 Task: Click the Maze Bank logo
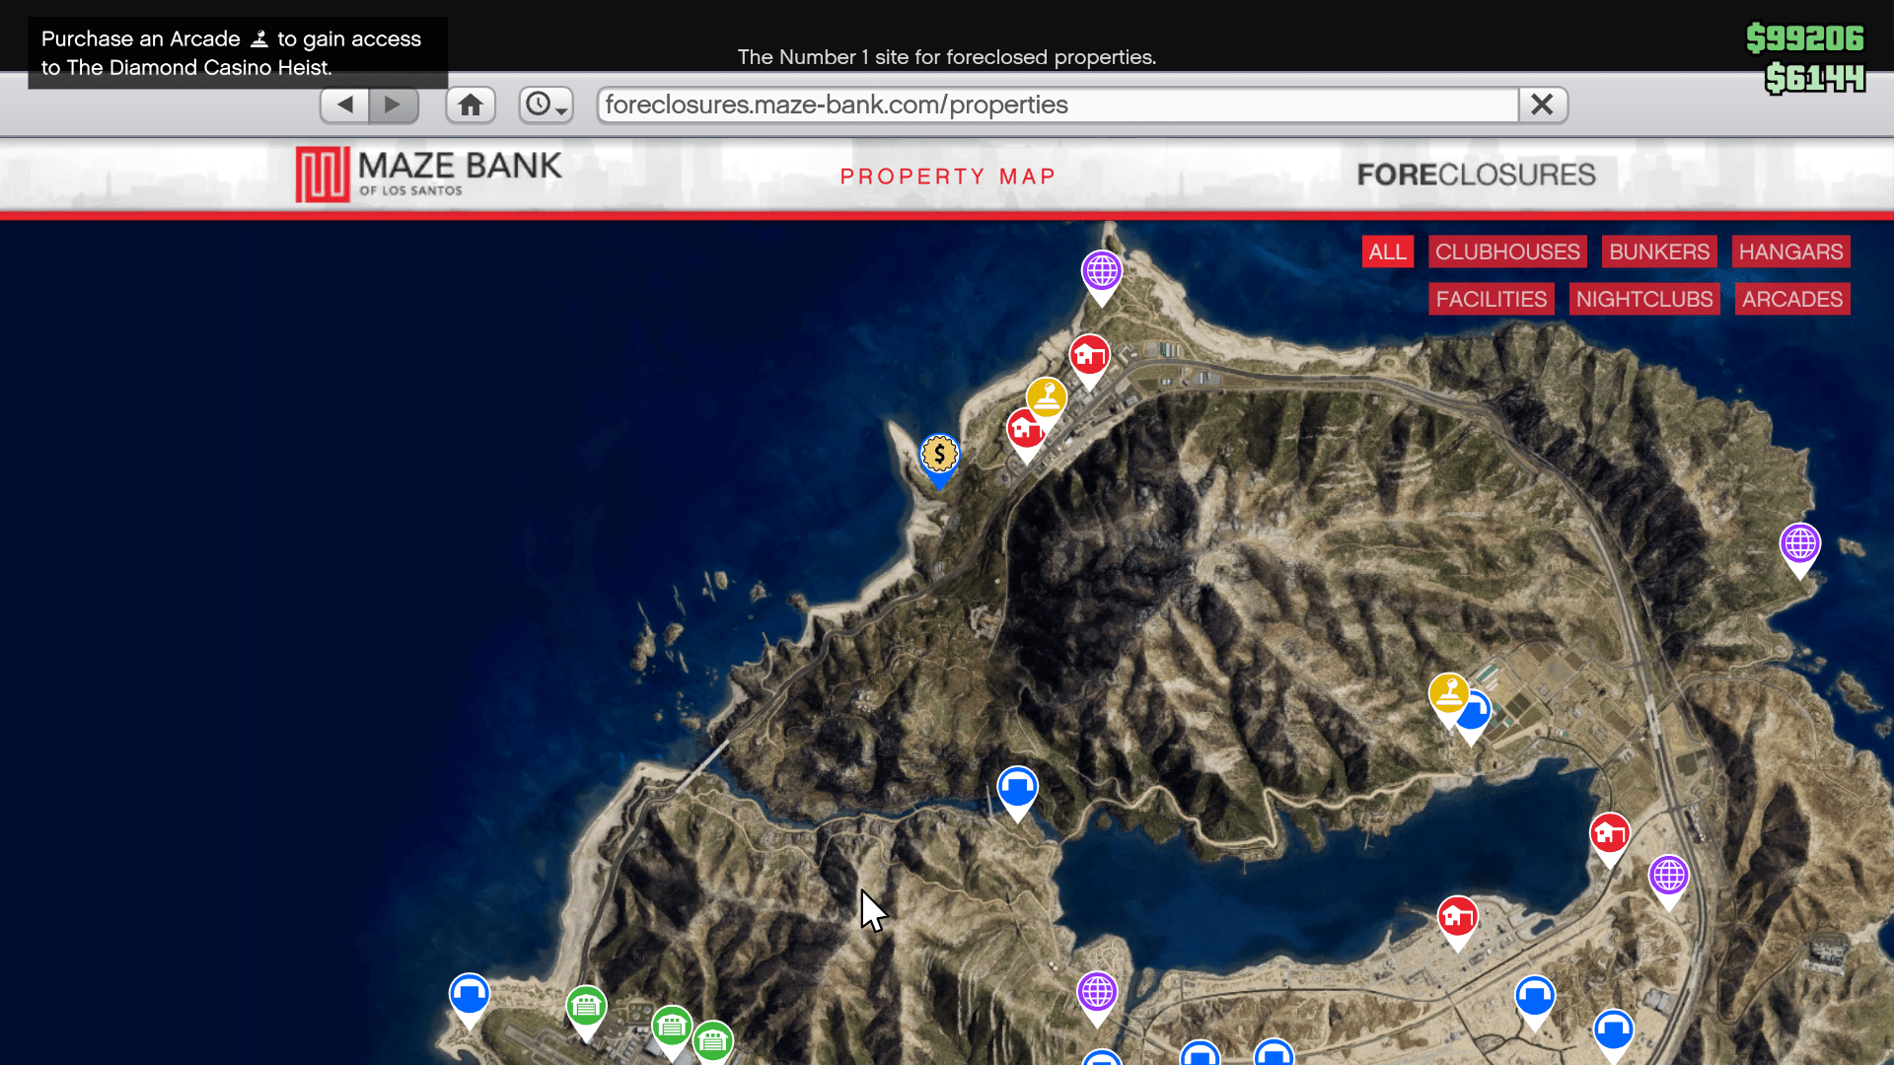coord(429,175)
